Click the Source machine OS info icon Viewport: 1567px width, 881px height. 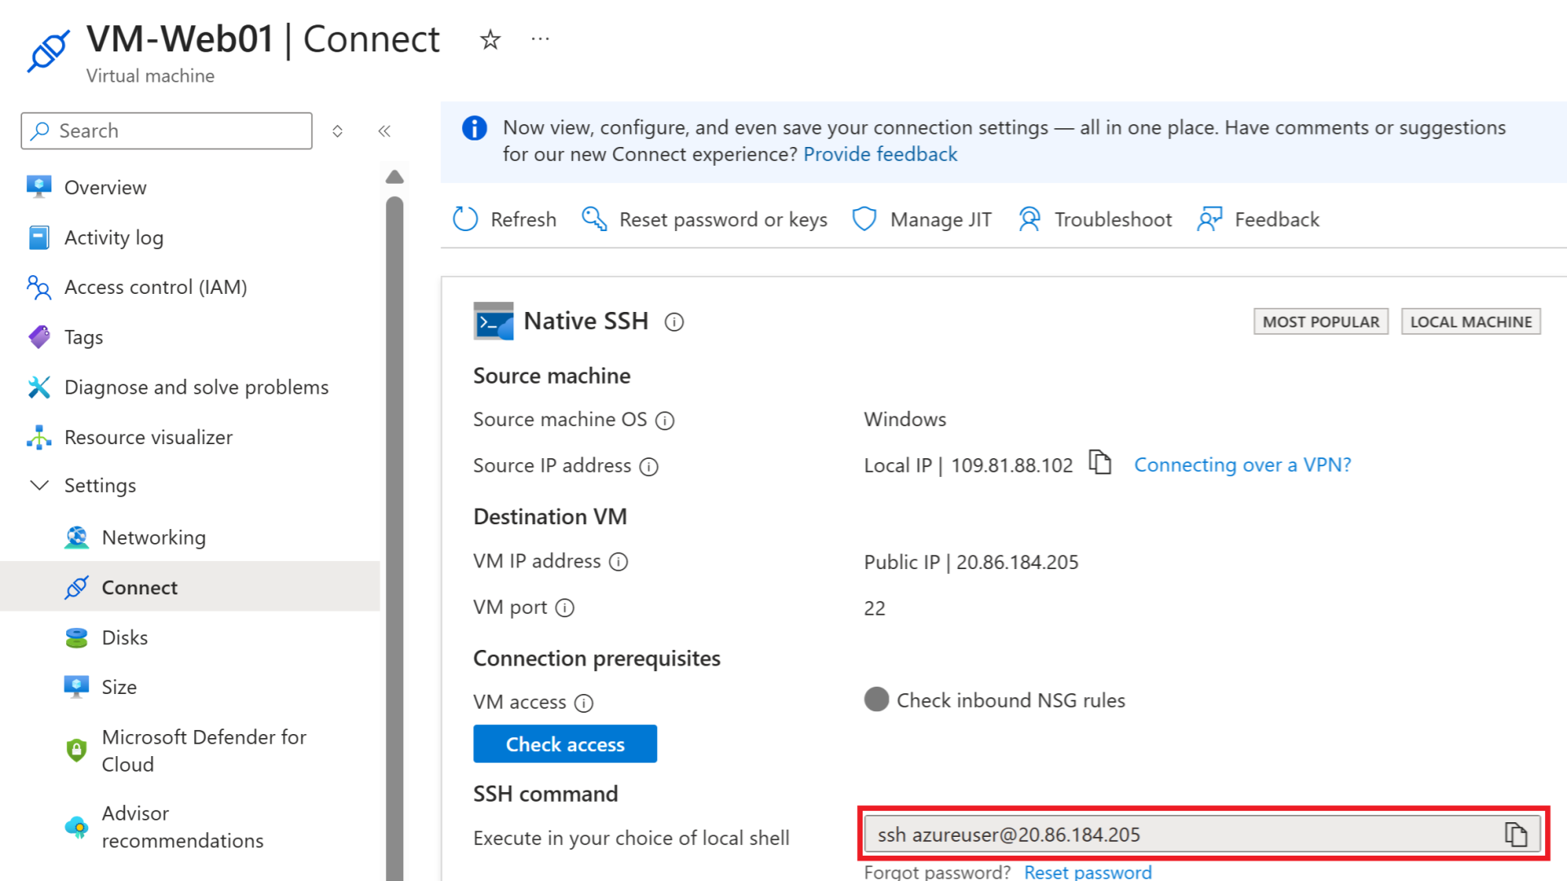point(665,420)
